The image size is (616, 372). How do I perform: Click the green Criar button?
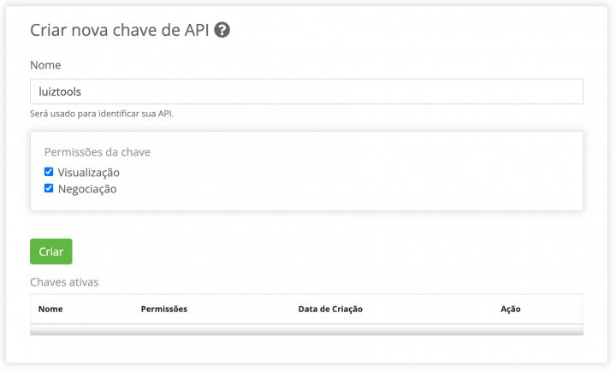pyautogui.click(x=51, y=251)
